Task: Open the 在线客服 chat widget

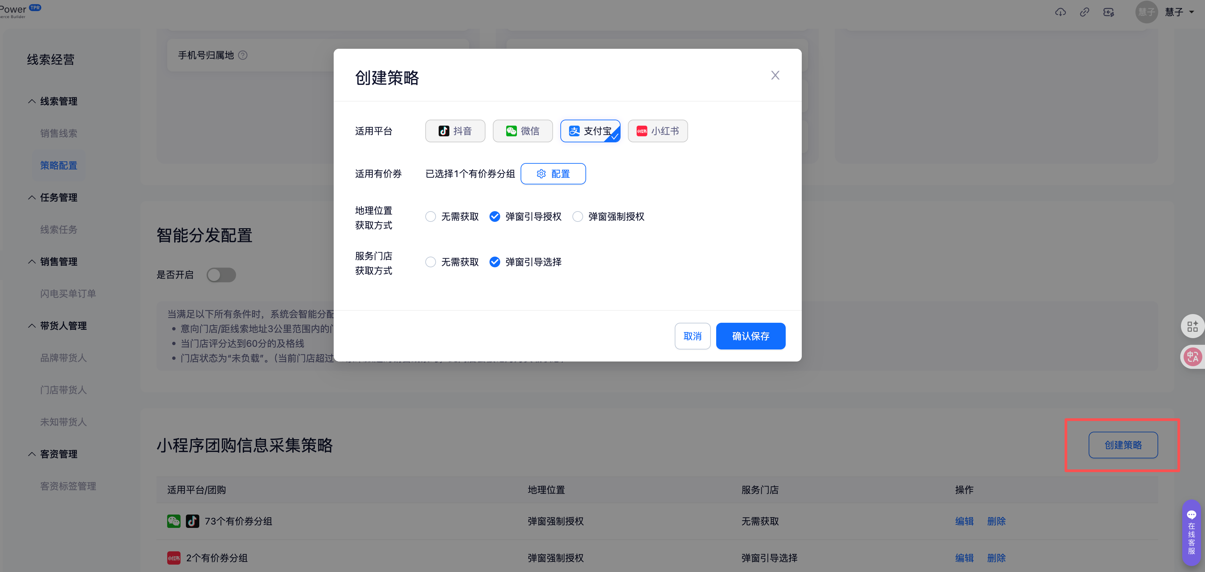Action: point(1191,533)
